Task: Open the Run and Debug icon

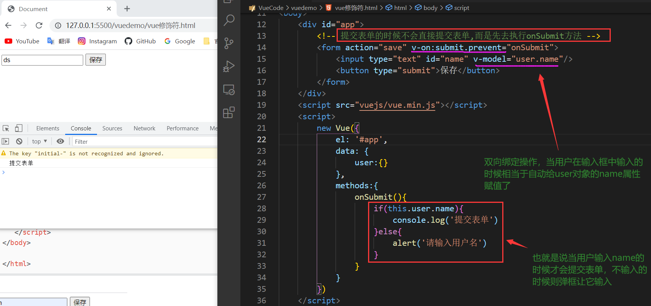Action: [229, 66]
